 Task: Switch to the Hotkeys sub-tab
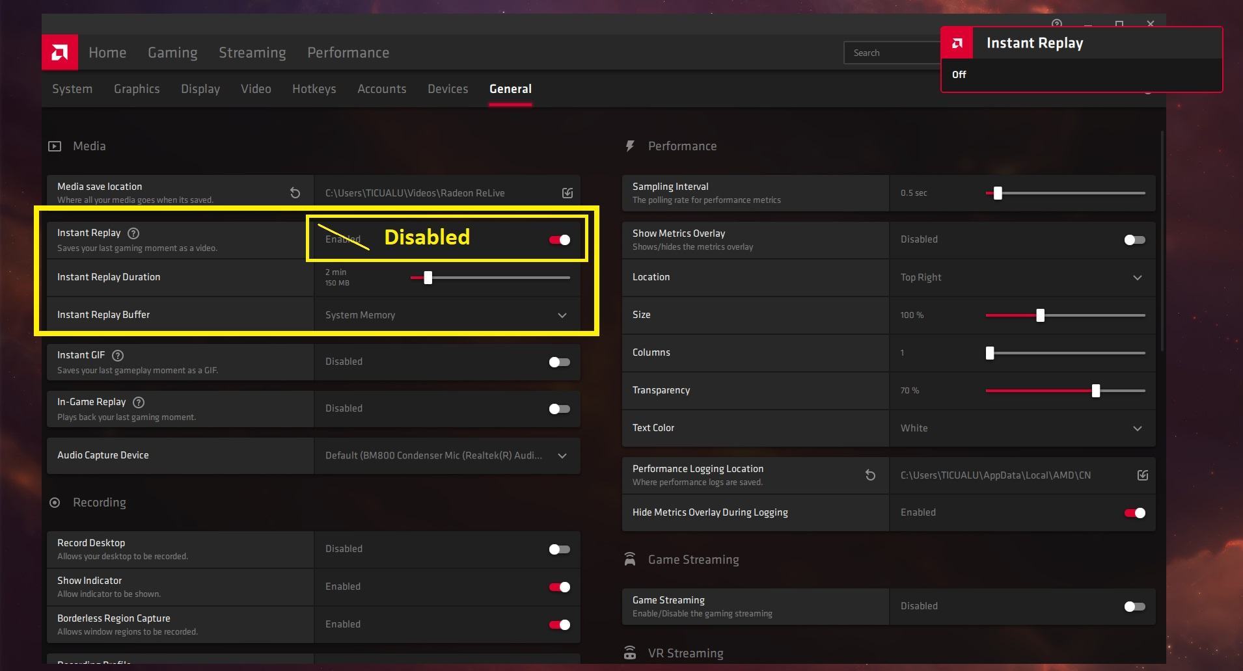click(x=314, y=89)
